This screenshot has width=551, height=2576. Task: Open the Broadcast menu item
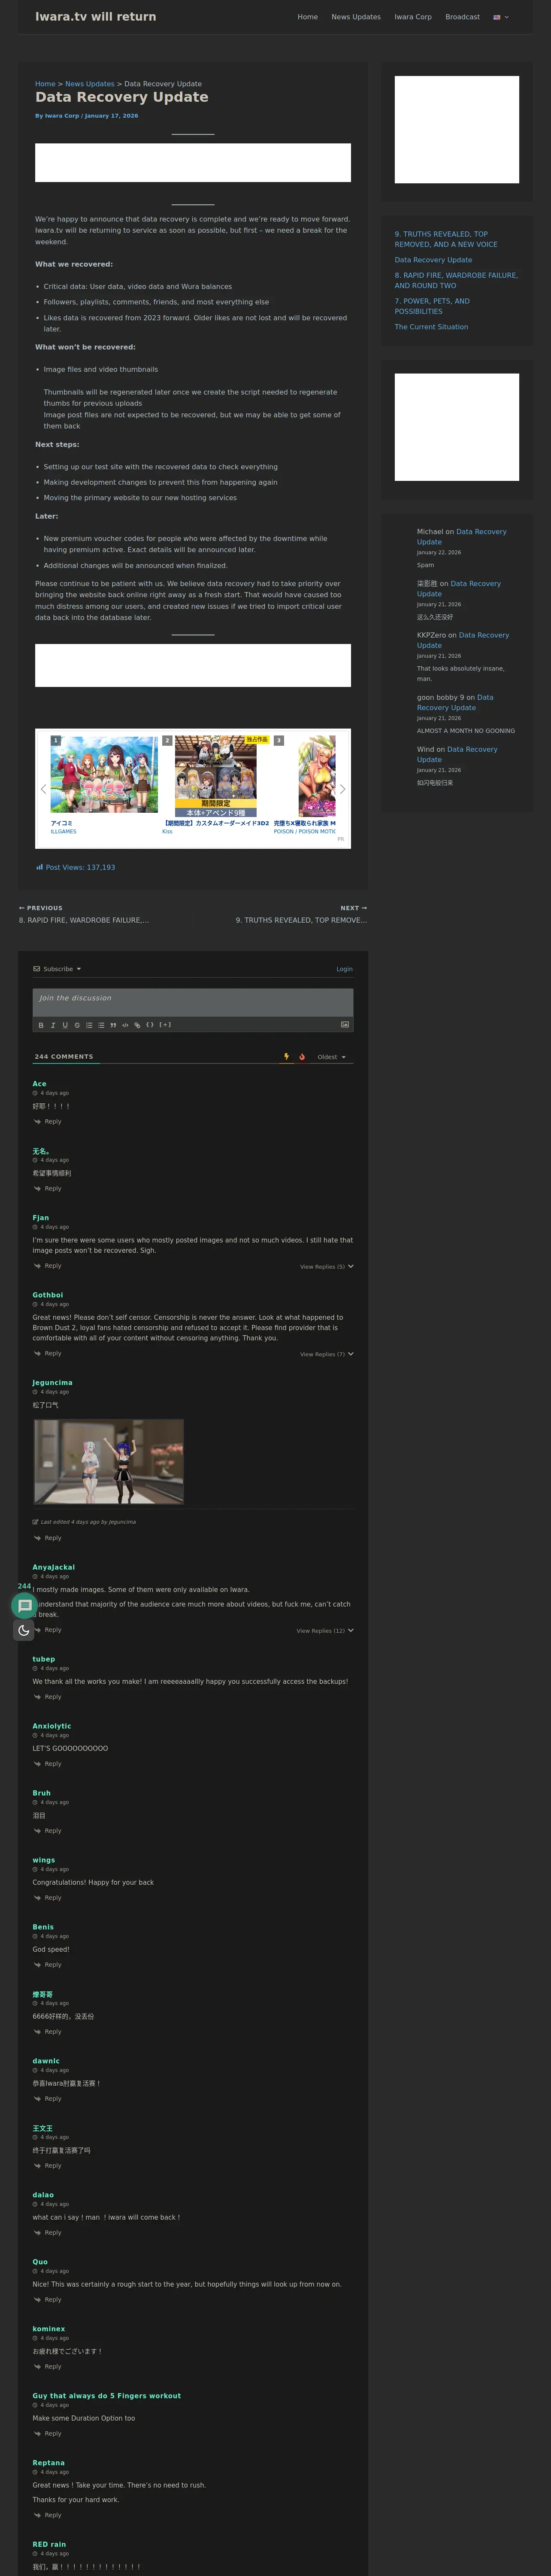pyautogui.click(x=462, y=17)
